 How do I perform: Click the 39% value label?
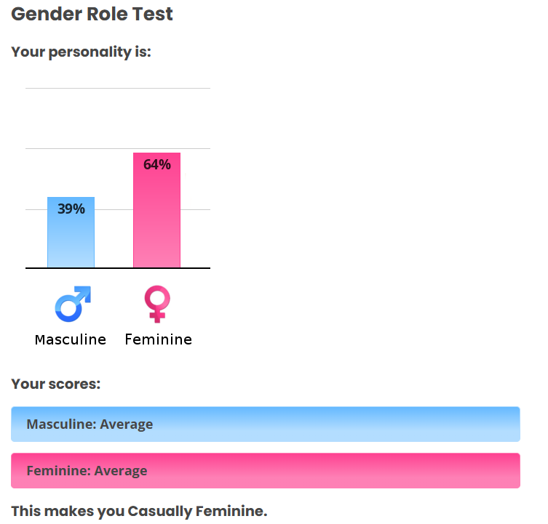pyautogui.click(x=71, y=209)
